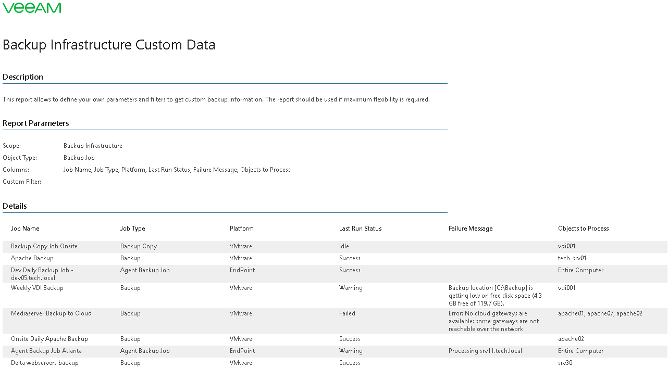Image resolution: width=668 pixels, height=368 pixels.
Task: Click the Objects to Process column header
Action: click(x=584, y=229)
